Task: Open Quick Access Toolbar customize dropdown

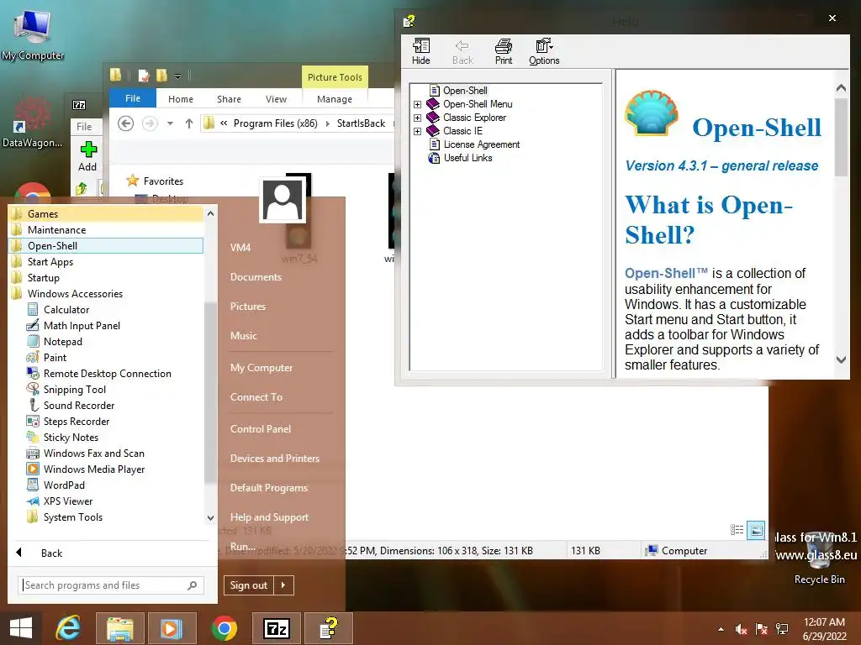Action: [x=178, y=76]
